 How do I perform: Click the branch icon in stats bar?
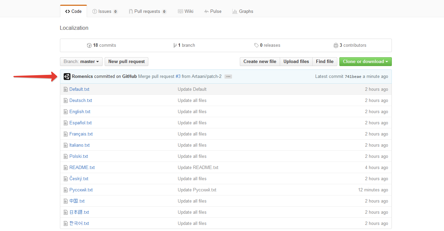175,45
